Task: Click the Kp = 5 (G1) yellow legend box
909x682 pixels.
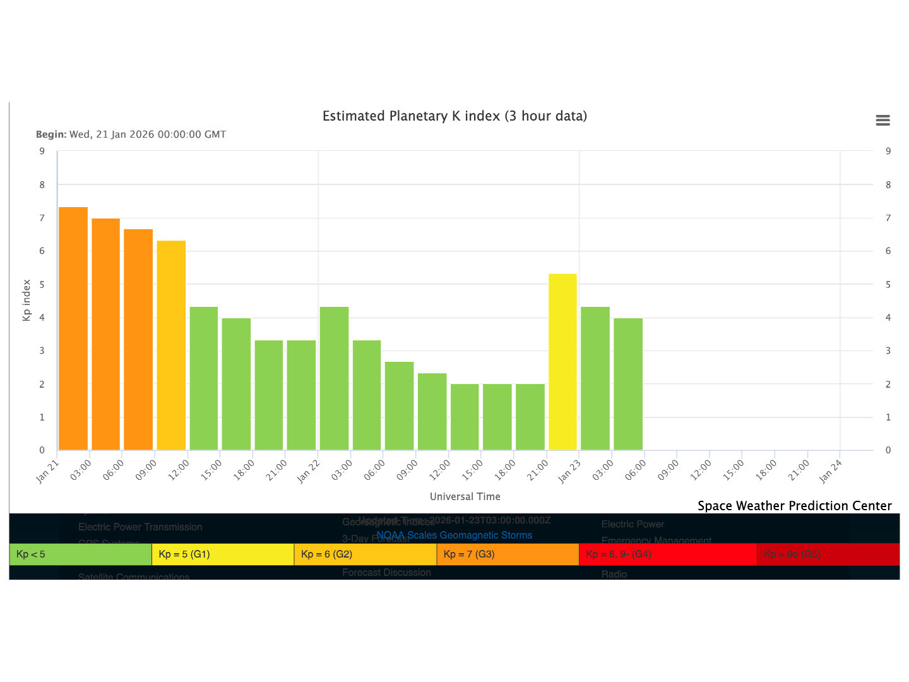Action: (x=223, y=554)
